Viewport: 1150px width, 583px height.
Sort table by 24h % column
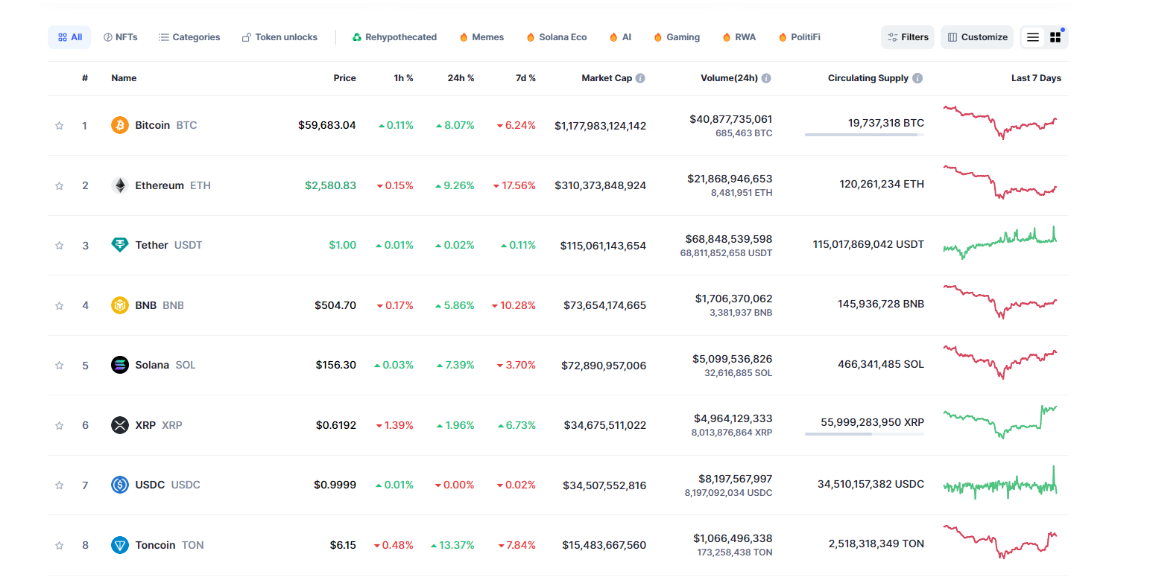click(461, 78)
